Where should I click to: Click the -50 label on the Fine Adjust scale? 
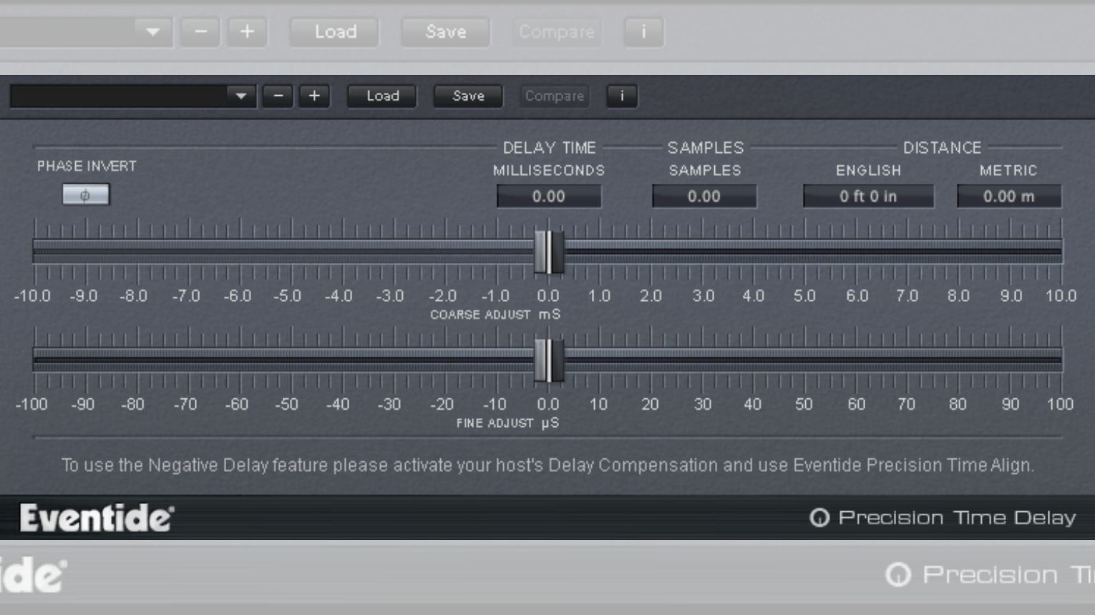(x=287, y=405)
